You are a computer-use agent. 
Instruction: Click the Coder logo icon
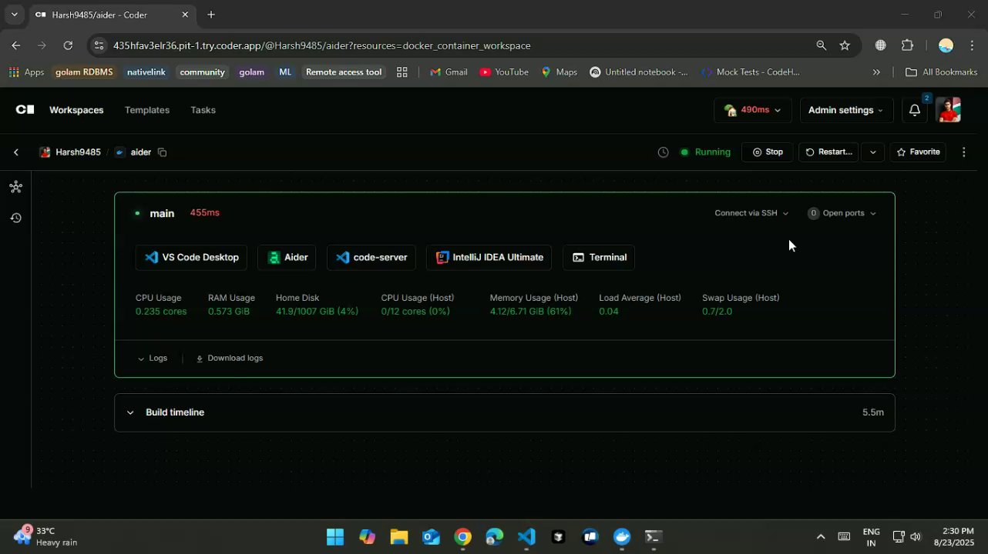pyautogui.click(x=25, y=110)
